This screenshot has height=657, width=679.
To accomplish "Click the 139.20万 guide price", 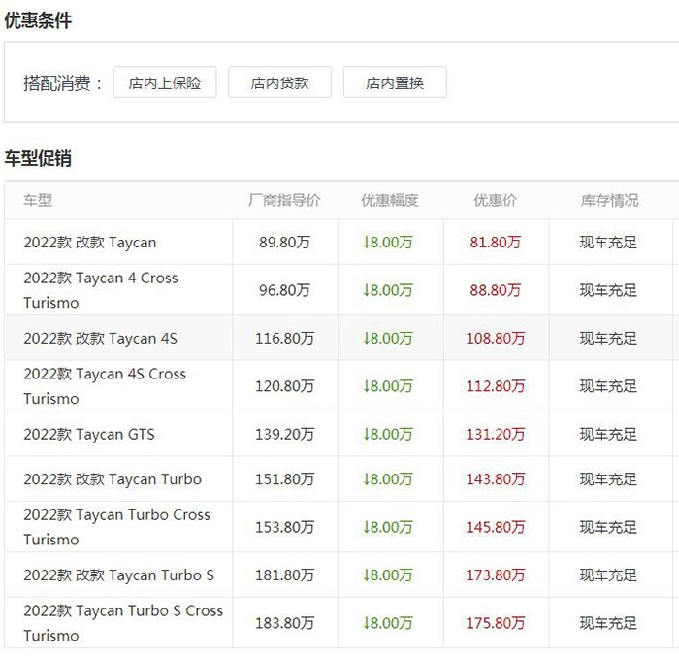I will [x=284, y=434].
